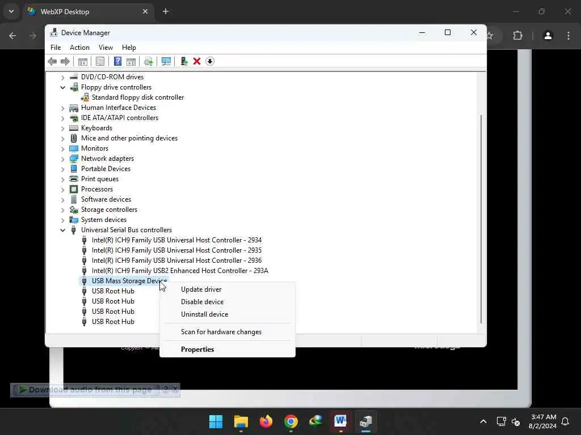Click the Processors category icon
The image size is (581, 435).
click(x=74, y=189)
